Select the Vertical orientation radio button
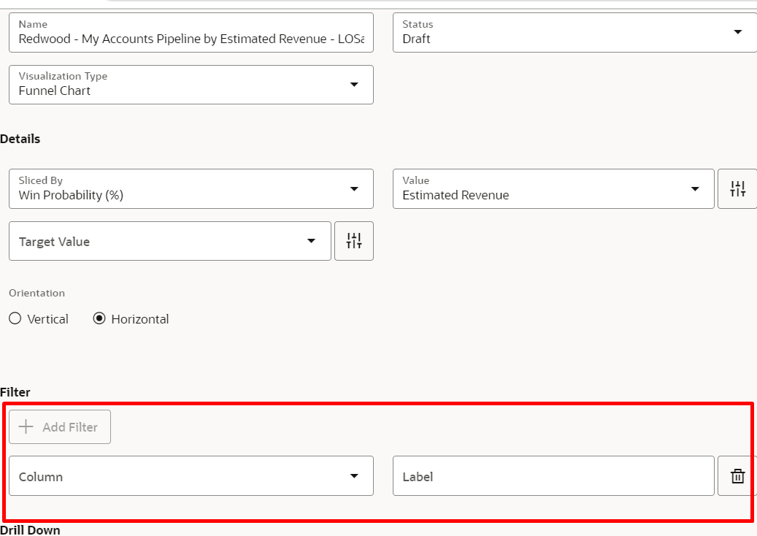This screenshot has height=536, width=757. pos(15,318)
